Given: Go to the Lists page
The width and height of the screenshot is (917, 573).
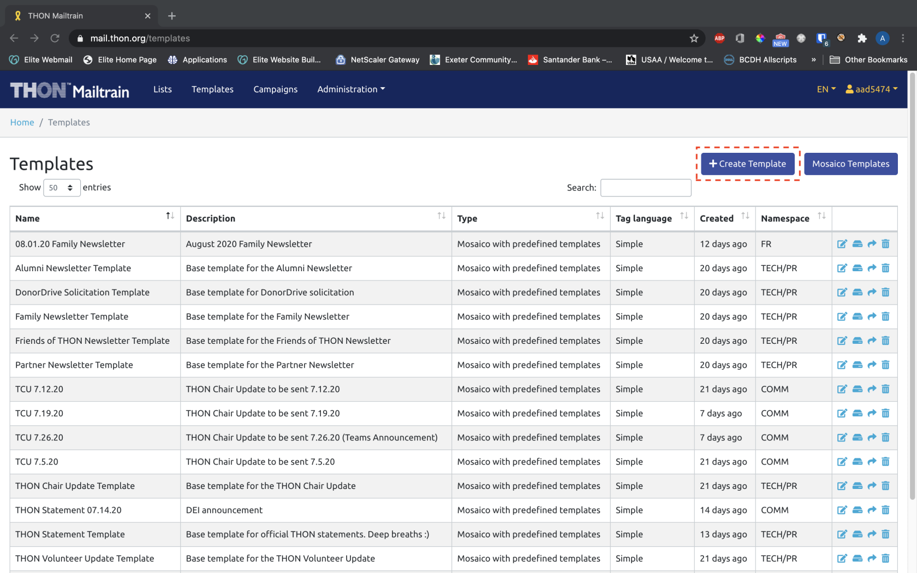Looking at the screenshot, I should click(x=163, y=89).
